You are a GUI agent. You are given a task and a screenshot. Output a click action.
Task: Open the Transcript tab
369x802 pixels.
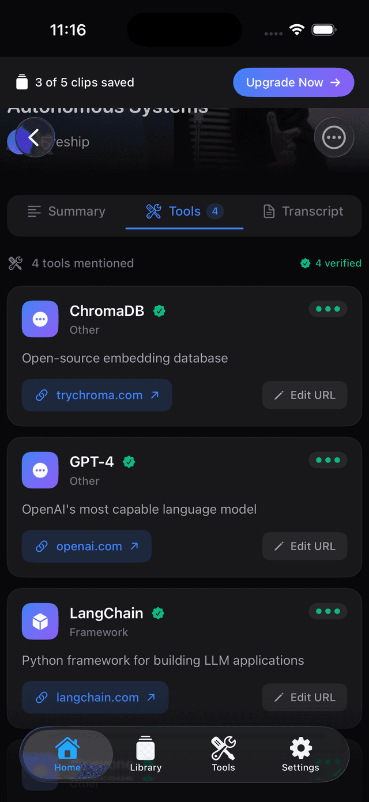pos(302,212)
